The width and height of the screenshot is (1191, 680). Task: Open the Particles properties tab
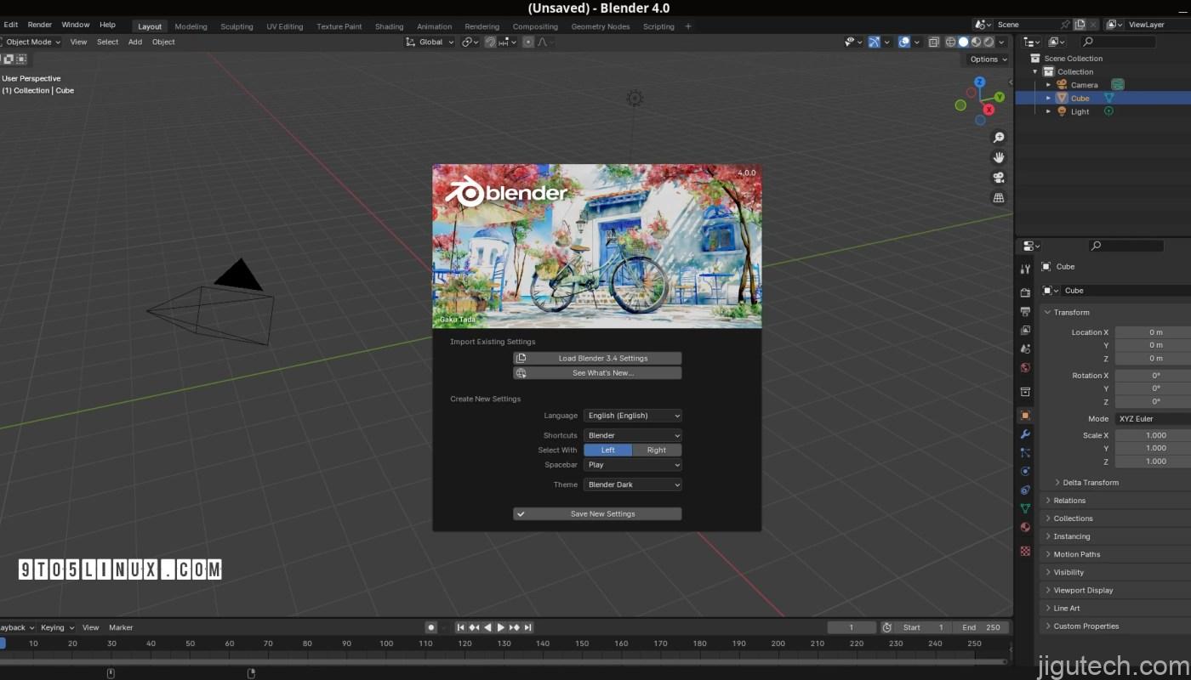click(1025, 453)
